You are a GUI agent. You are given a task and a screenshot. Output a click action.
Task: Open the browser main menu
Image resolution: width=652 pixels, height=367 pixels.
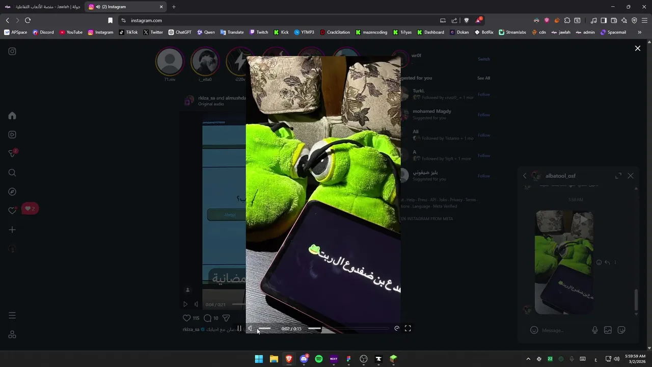(644, 20)
